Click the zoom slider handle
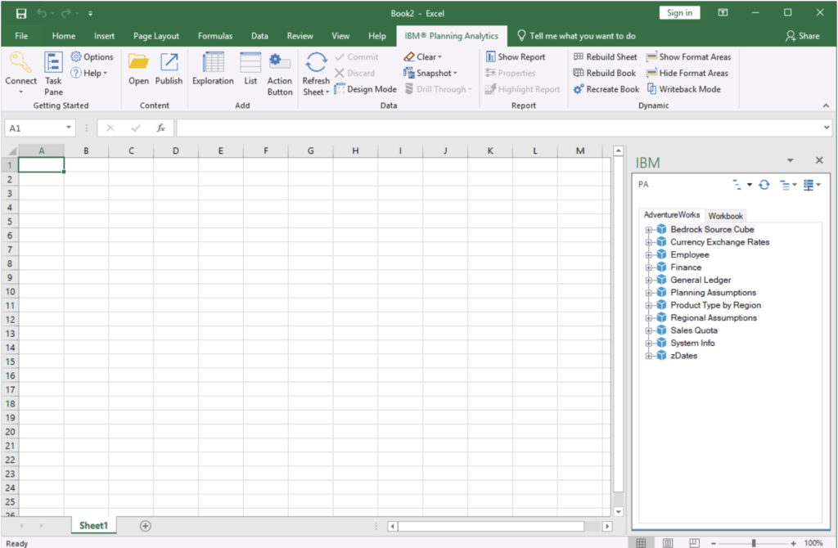Screen dimensions: 838x548 [x=753, y=543]
